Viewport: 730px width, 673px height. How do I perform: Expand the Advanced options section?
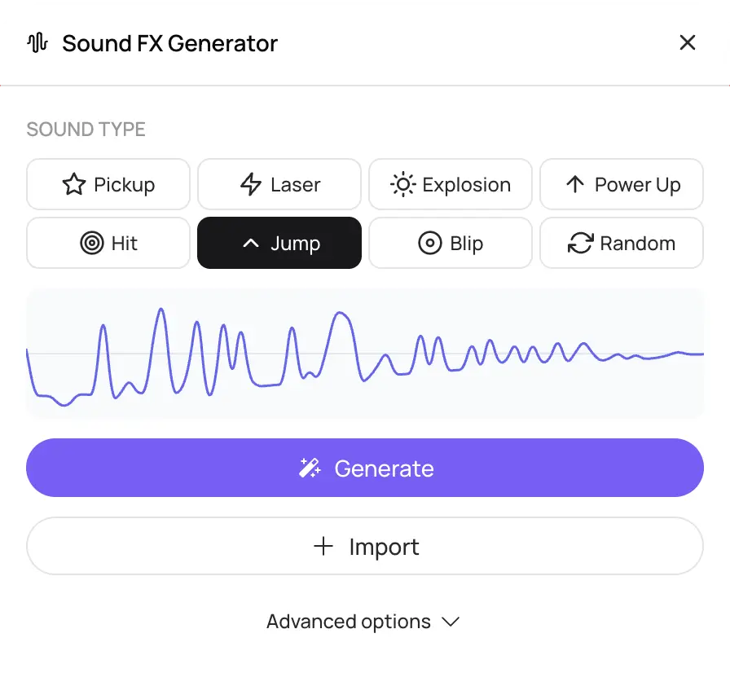[x=364, y=622]
